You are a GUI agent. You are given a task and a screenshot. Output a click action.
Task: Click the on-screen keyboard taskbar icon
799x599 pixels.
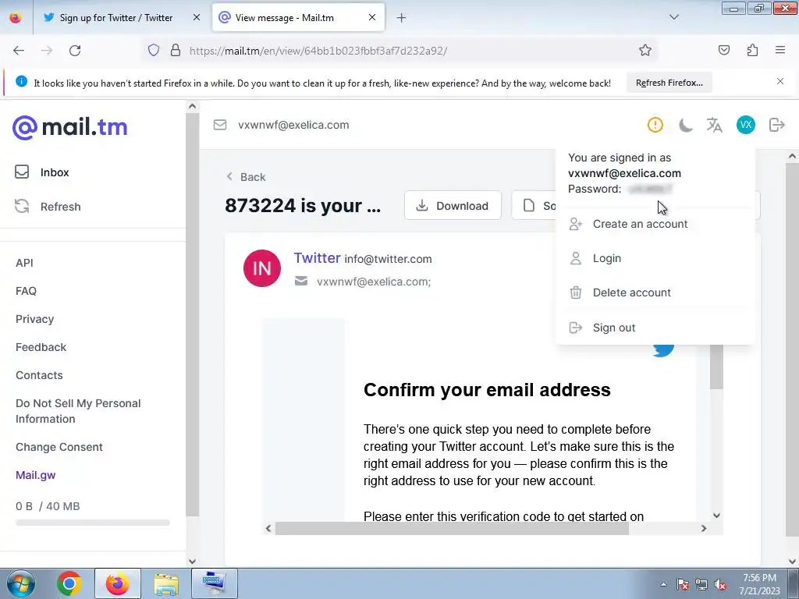[214, 583]
